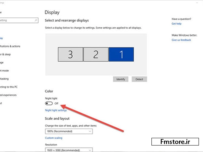This screenshot has height=152, width=203.
Task: Click the Detect button
Action: (x=139, y=79)
